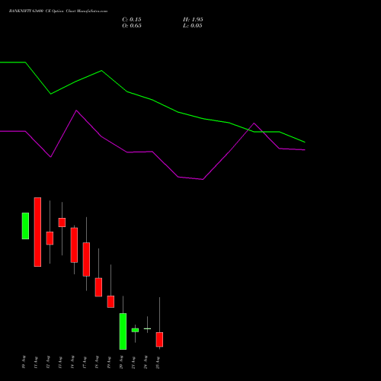381x381 pixels.
Task: Click the BANKNIFTY CE Option chart title
Action: pyautogui.click(x=58, y=11)
